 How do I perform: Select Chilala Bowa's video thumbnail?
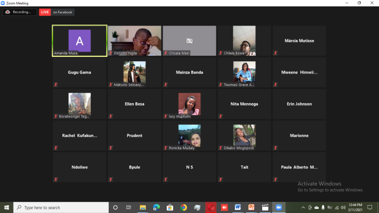pyautogui.click(x=244, y=40)
